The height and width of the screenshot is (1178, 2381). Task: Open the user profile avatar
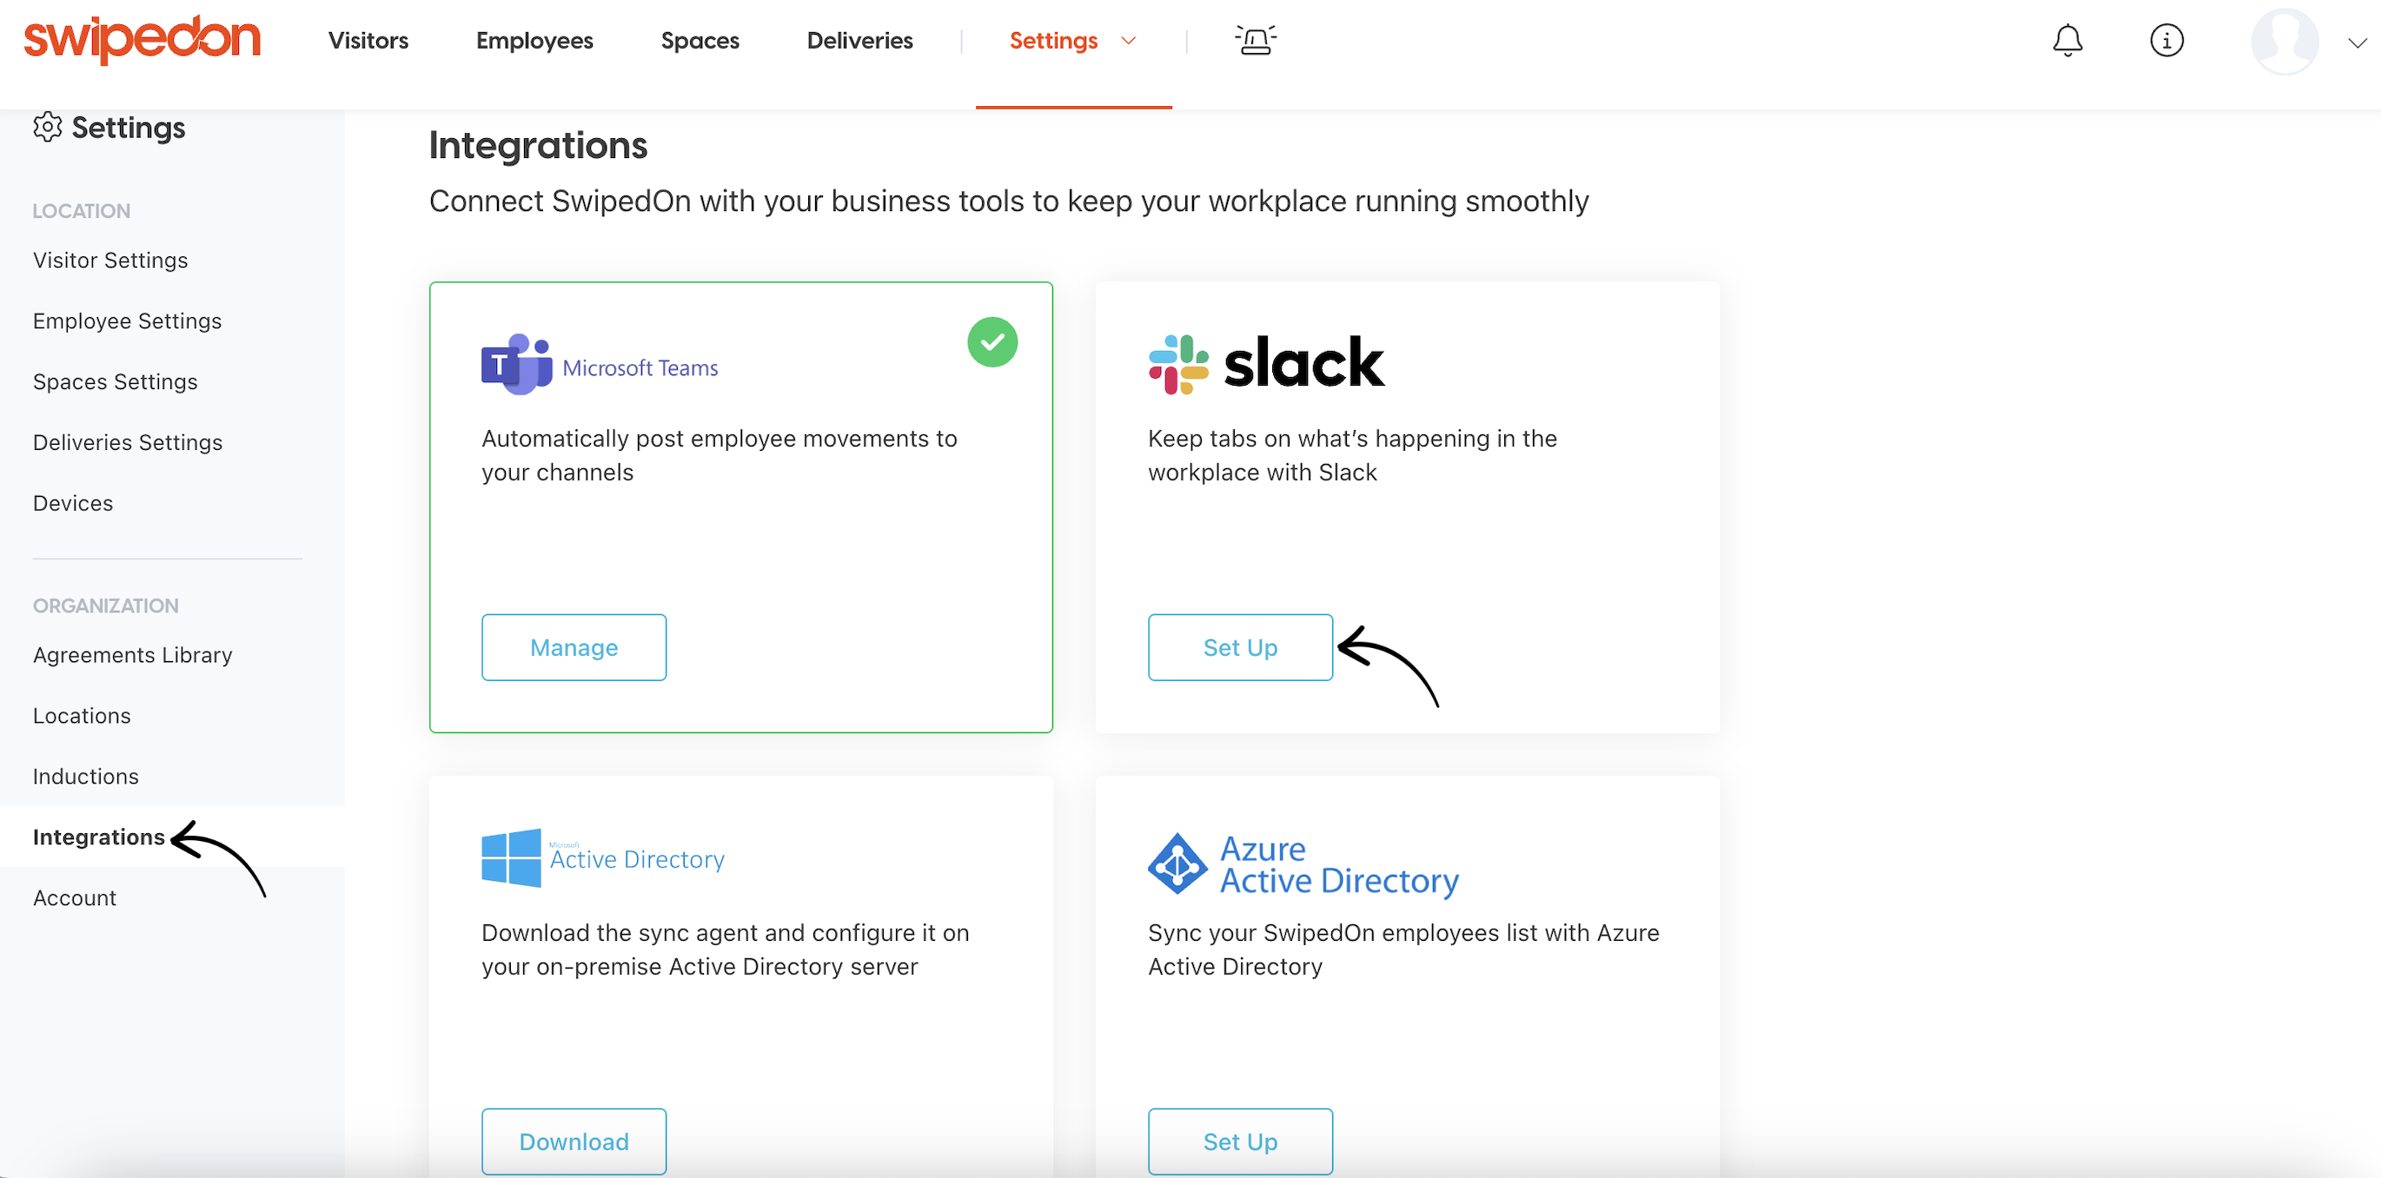click(x=2285, y=41)
